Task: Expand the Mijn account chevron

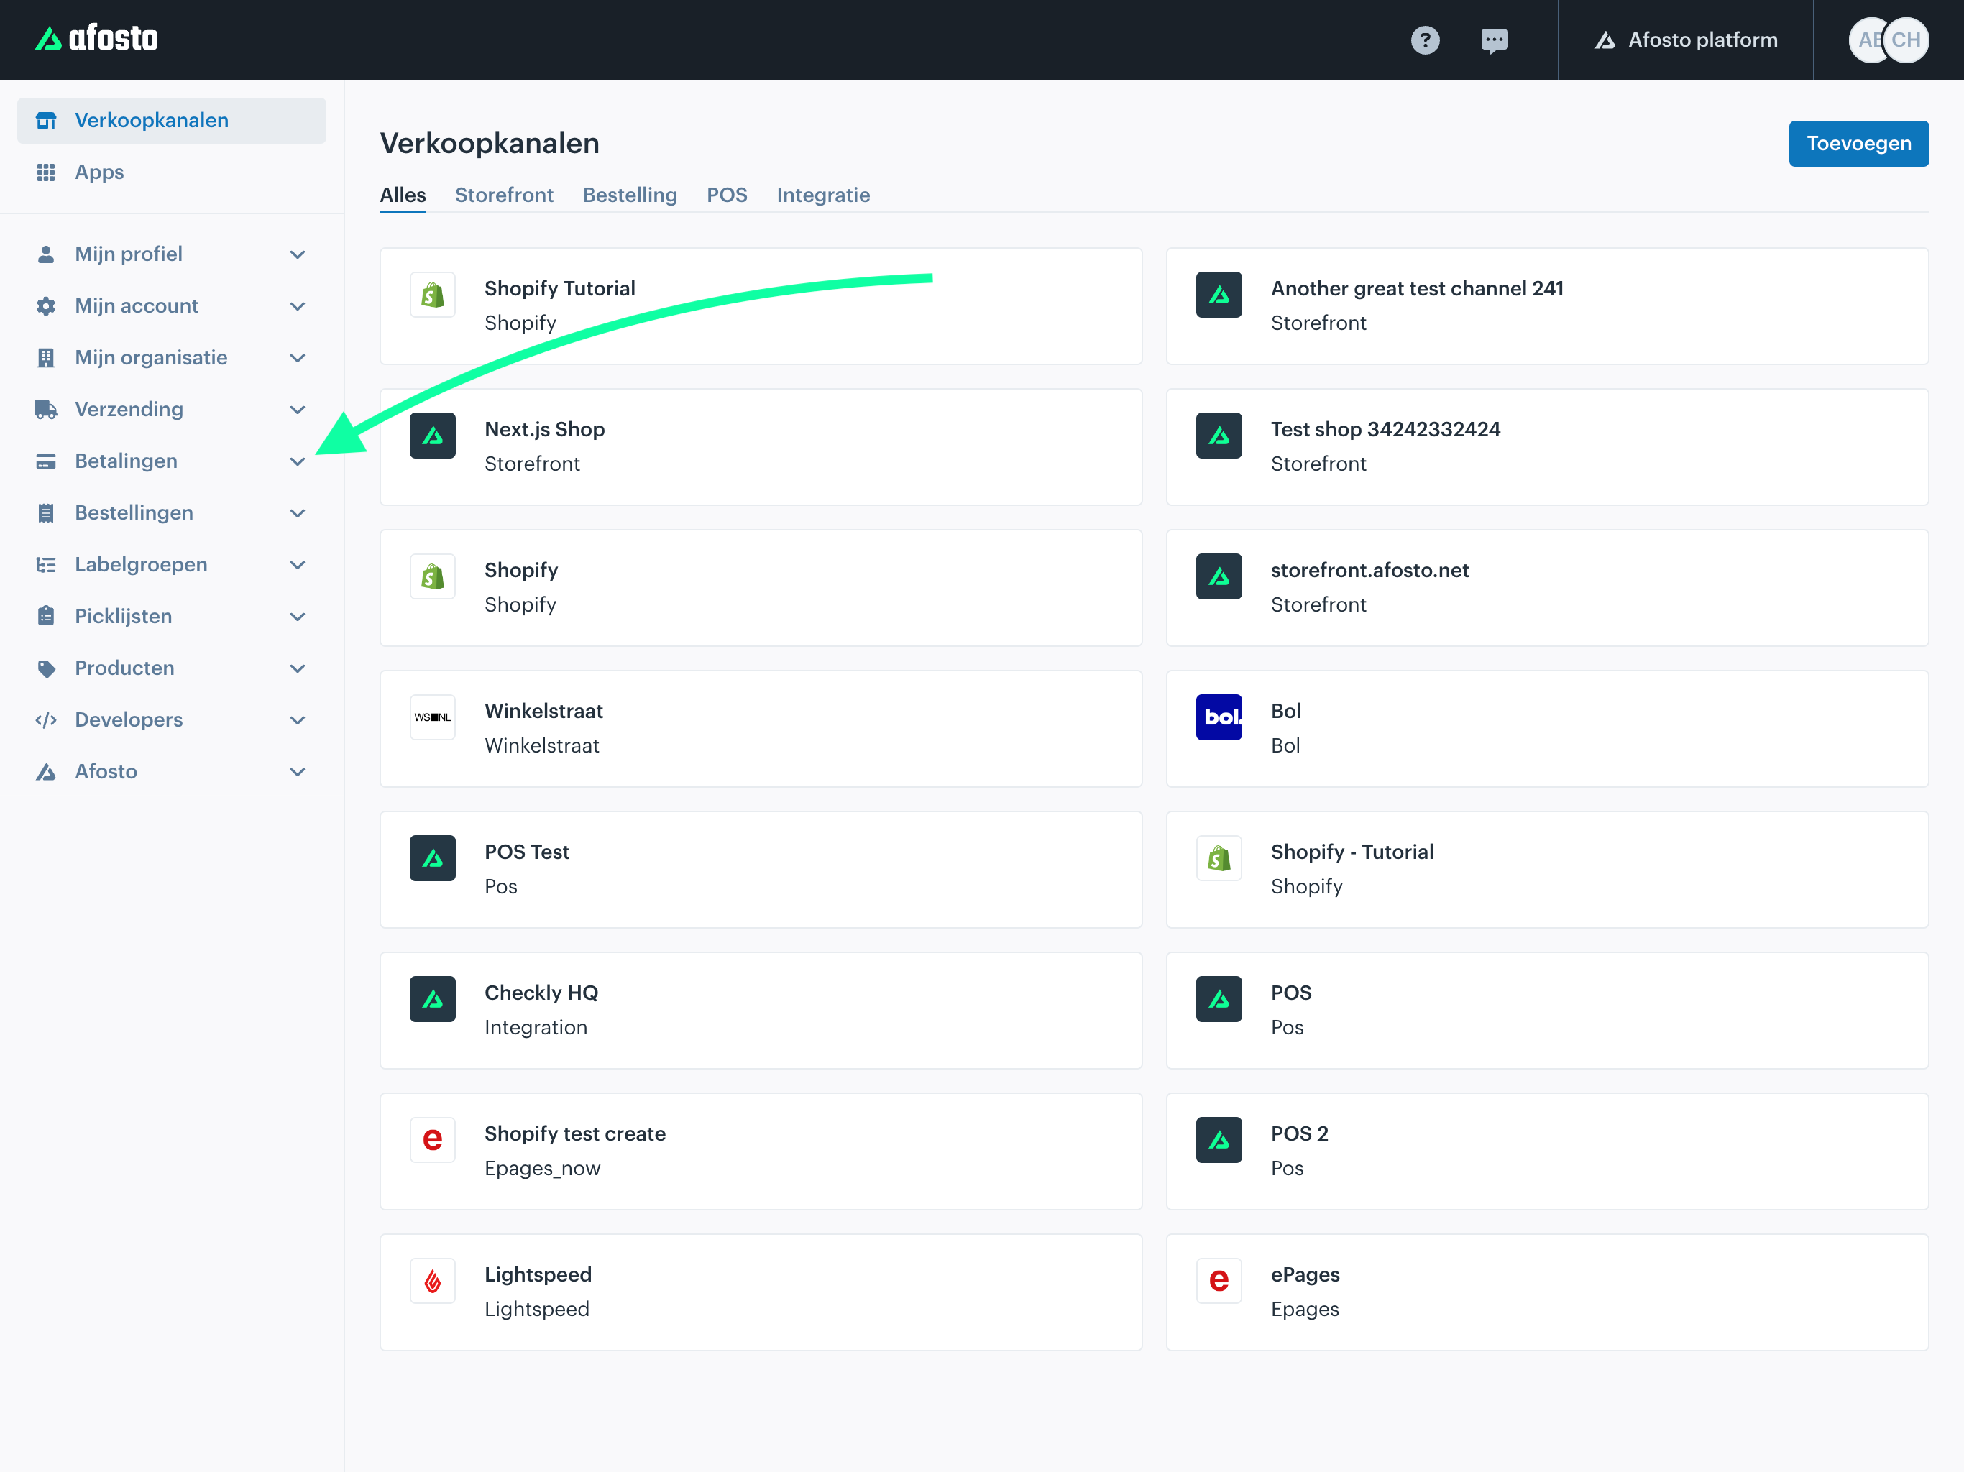Action: [298, 306]
